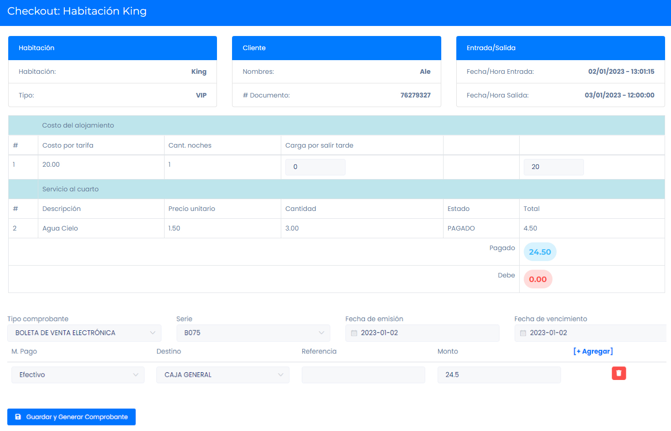
Task: Click calendar icon in Fecha de vencimiento
Action: 523,333
